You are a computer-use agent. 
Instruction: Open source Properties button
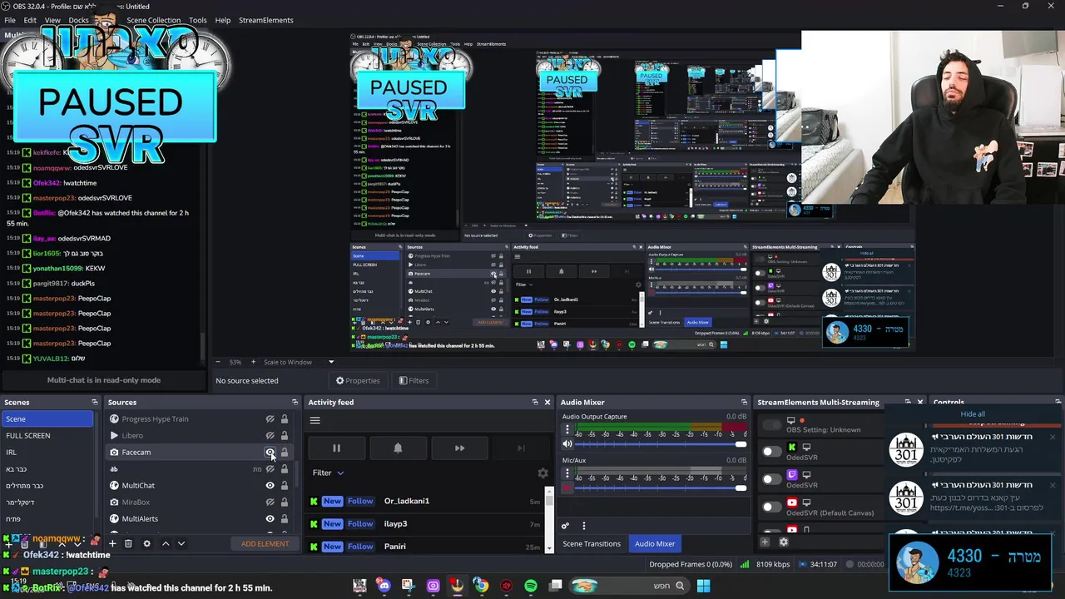(x=358, y=380)
